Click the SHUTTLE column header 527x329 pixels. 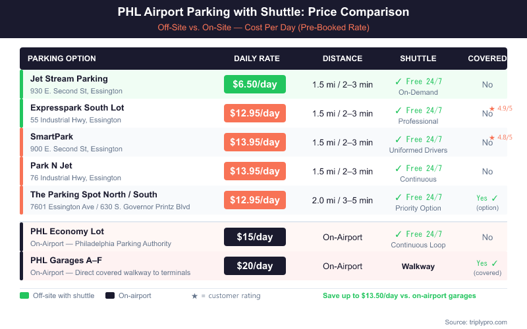[x=418, y=59]
